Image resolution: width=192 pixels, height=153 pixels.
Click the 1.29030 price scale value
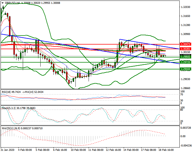[x=185, y=79]
